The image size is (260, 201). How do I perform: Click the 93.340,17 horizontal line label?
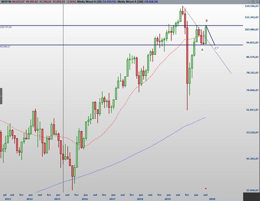click(x=5, y=47)
